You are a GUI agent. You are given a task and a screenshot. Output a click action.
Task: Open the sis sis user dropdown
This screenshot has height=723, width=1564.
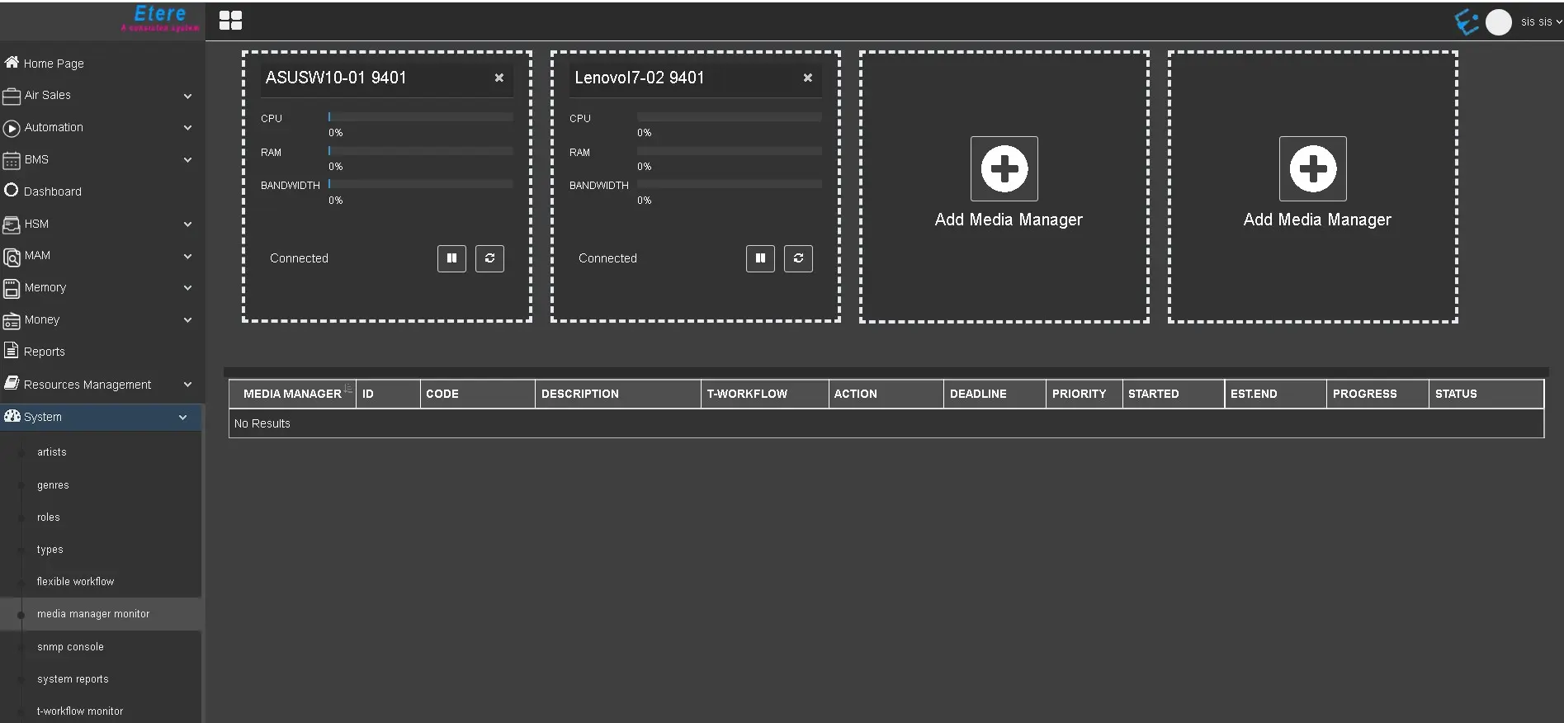tap(1540, 22)
